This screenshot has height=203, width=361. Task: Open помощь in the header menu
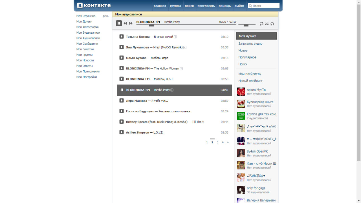[x=225, y=6]
